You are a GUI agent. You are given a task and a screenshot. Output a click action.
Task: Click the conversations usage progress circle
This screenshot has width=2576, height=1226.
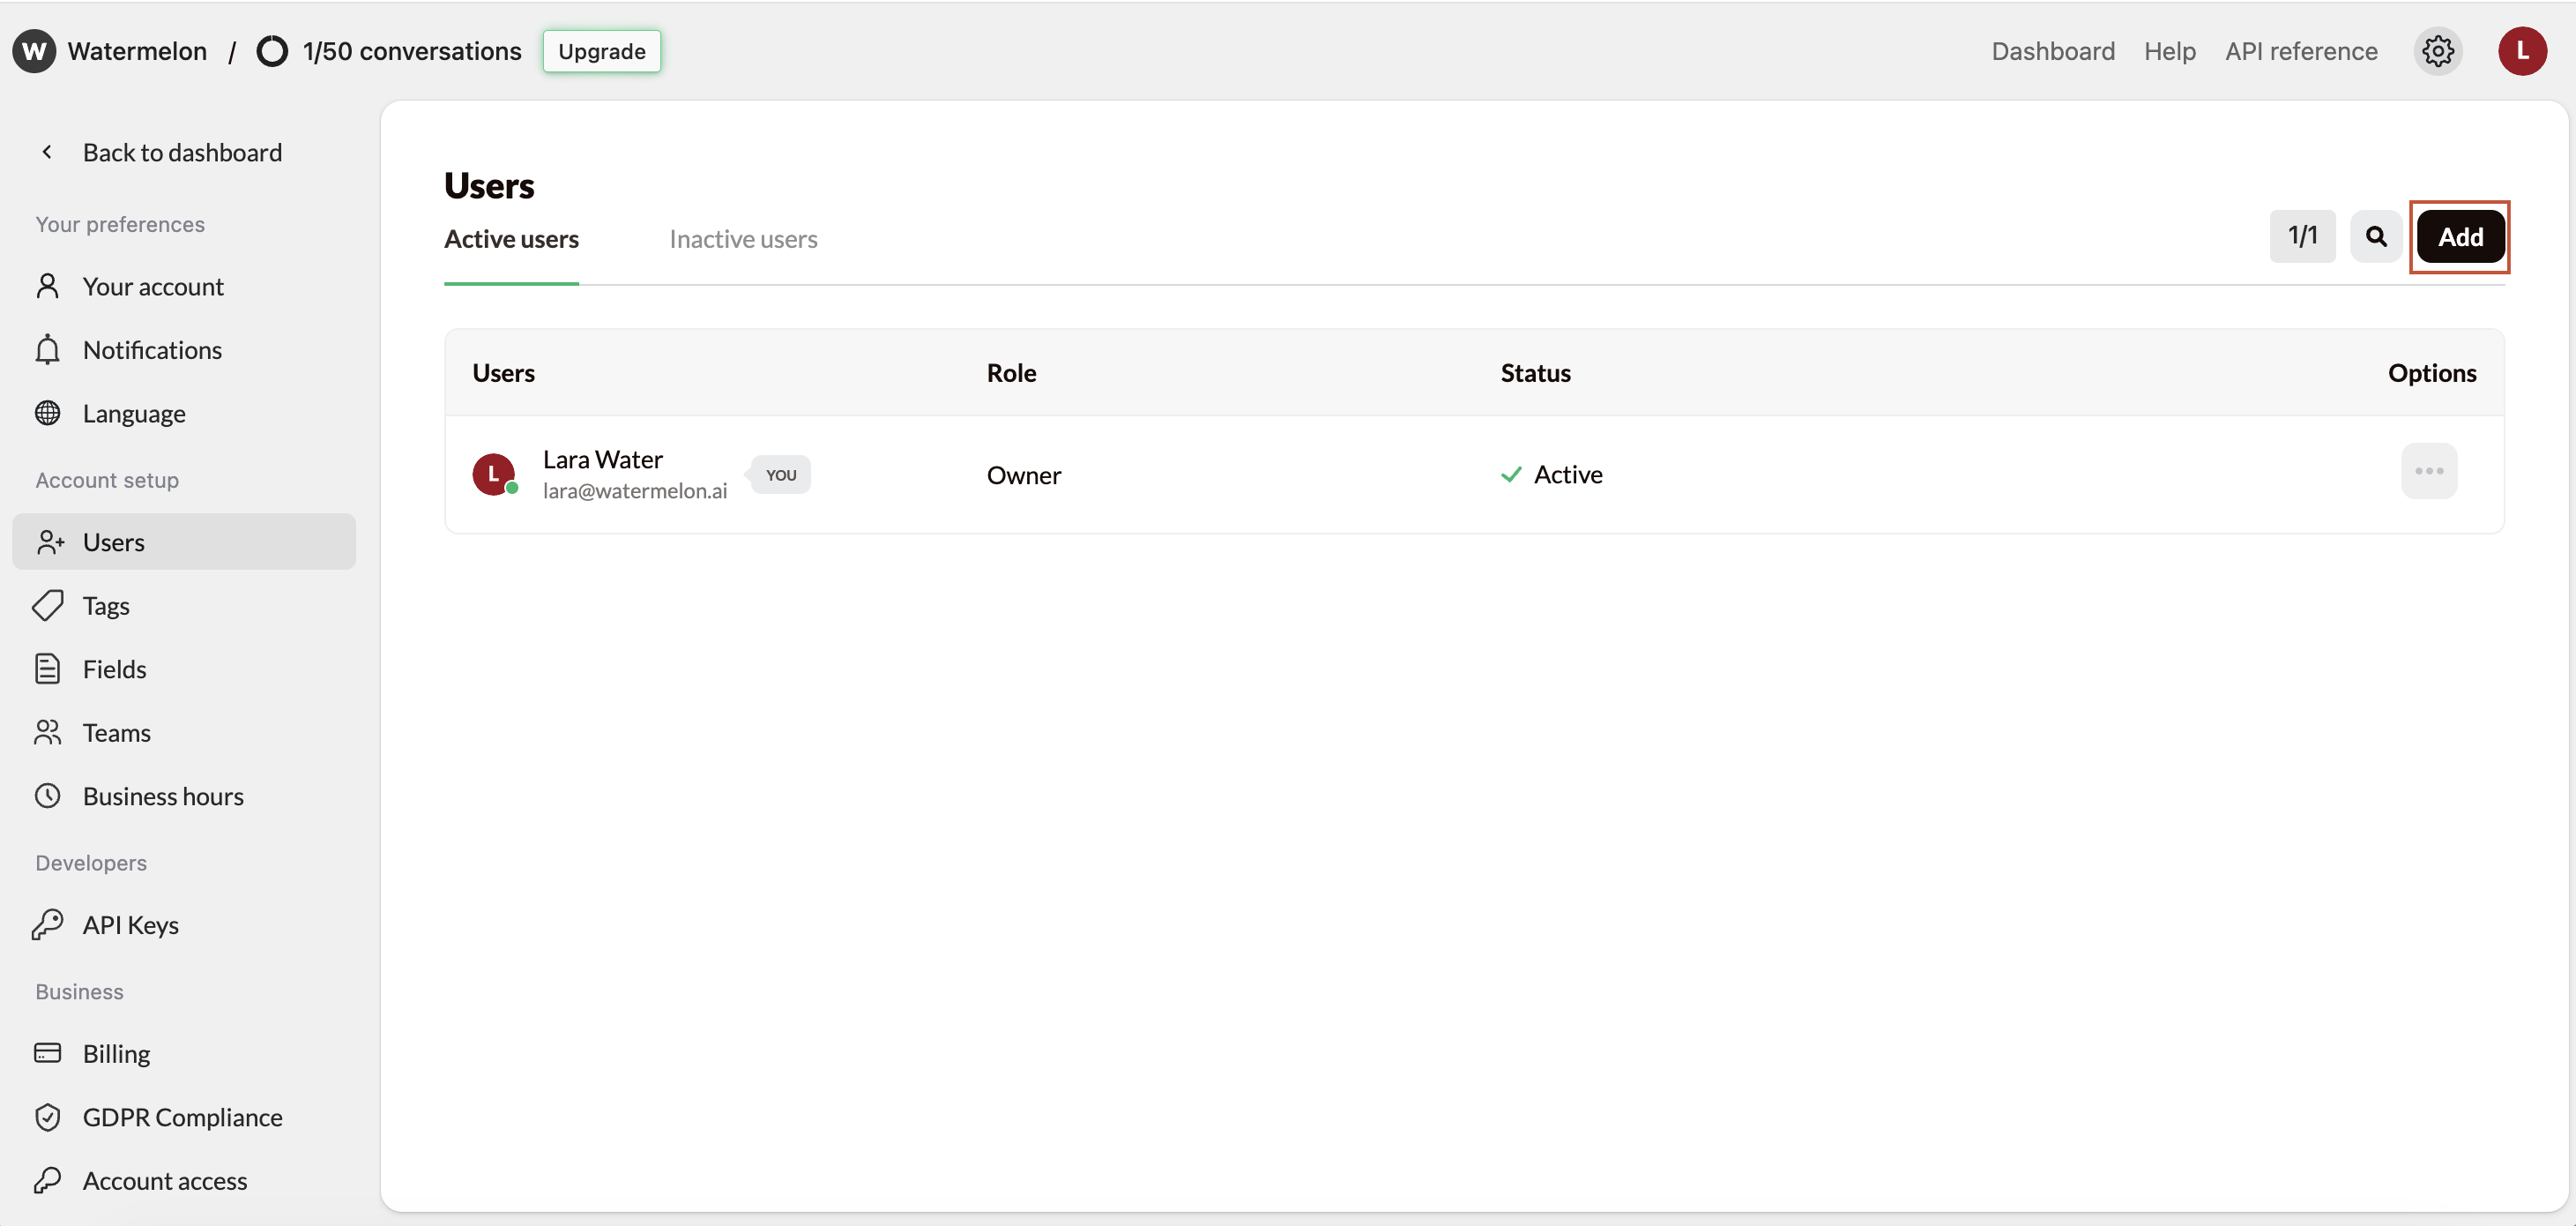click(x=272, y=51)
